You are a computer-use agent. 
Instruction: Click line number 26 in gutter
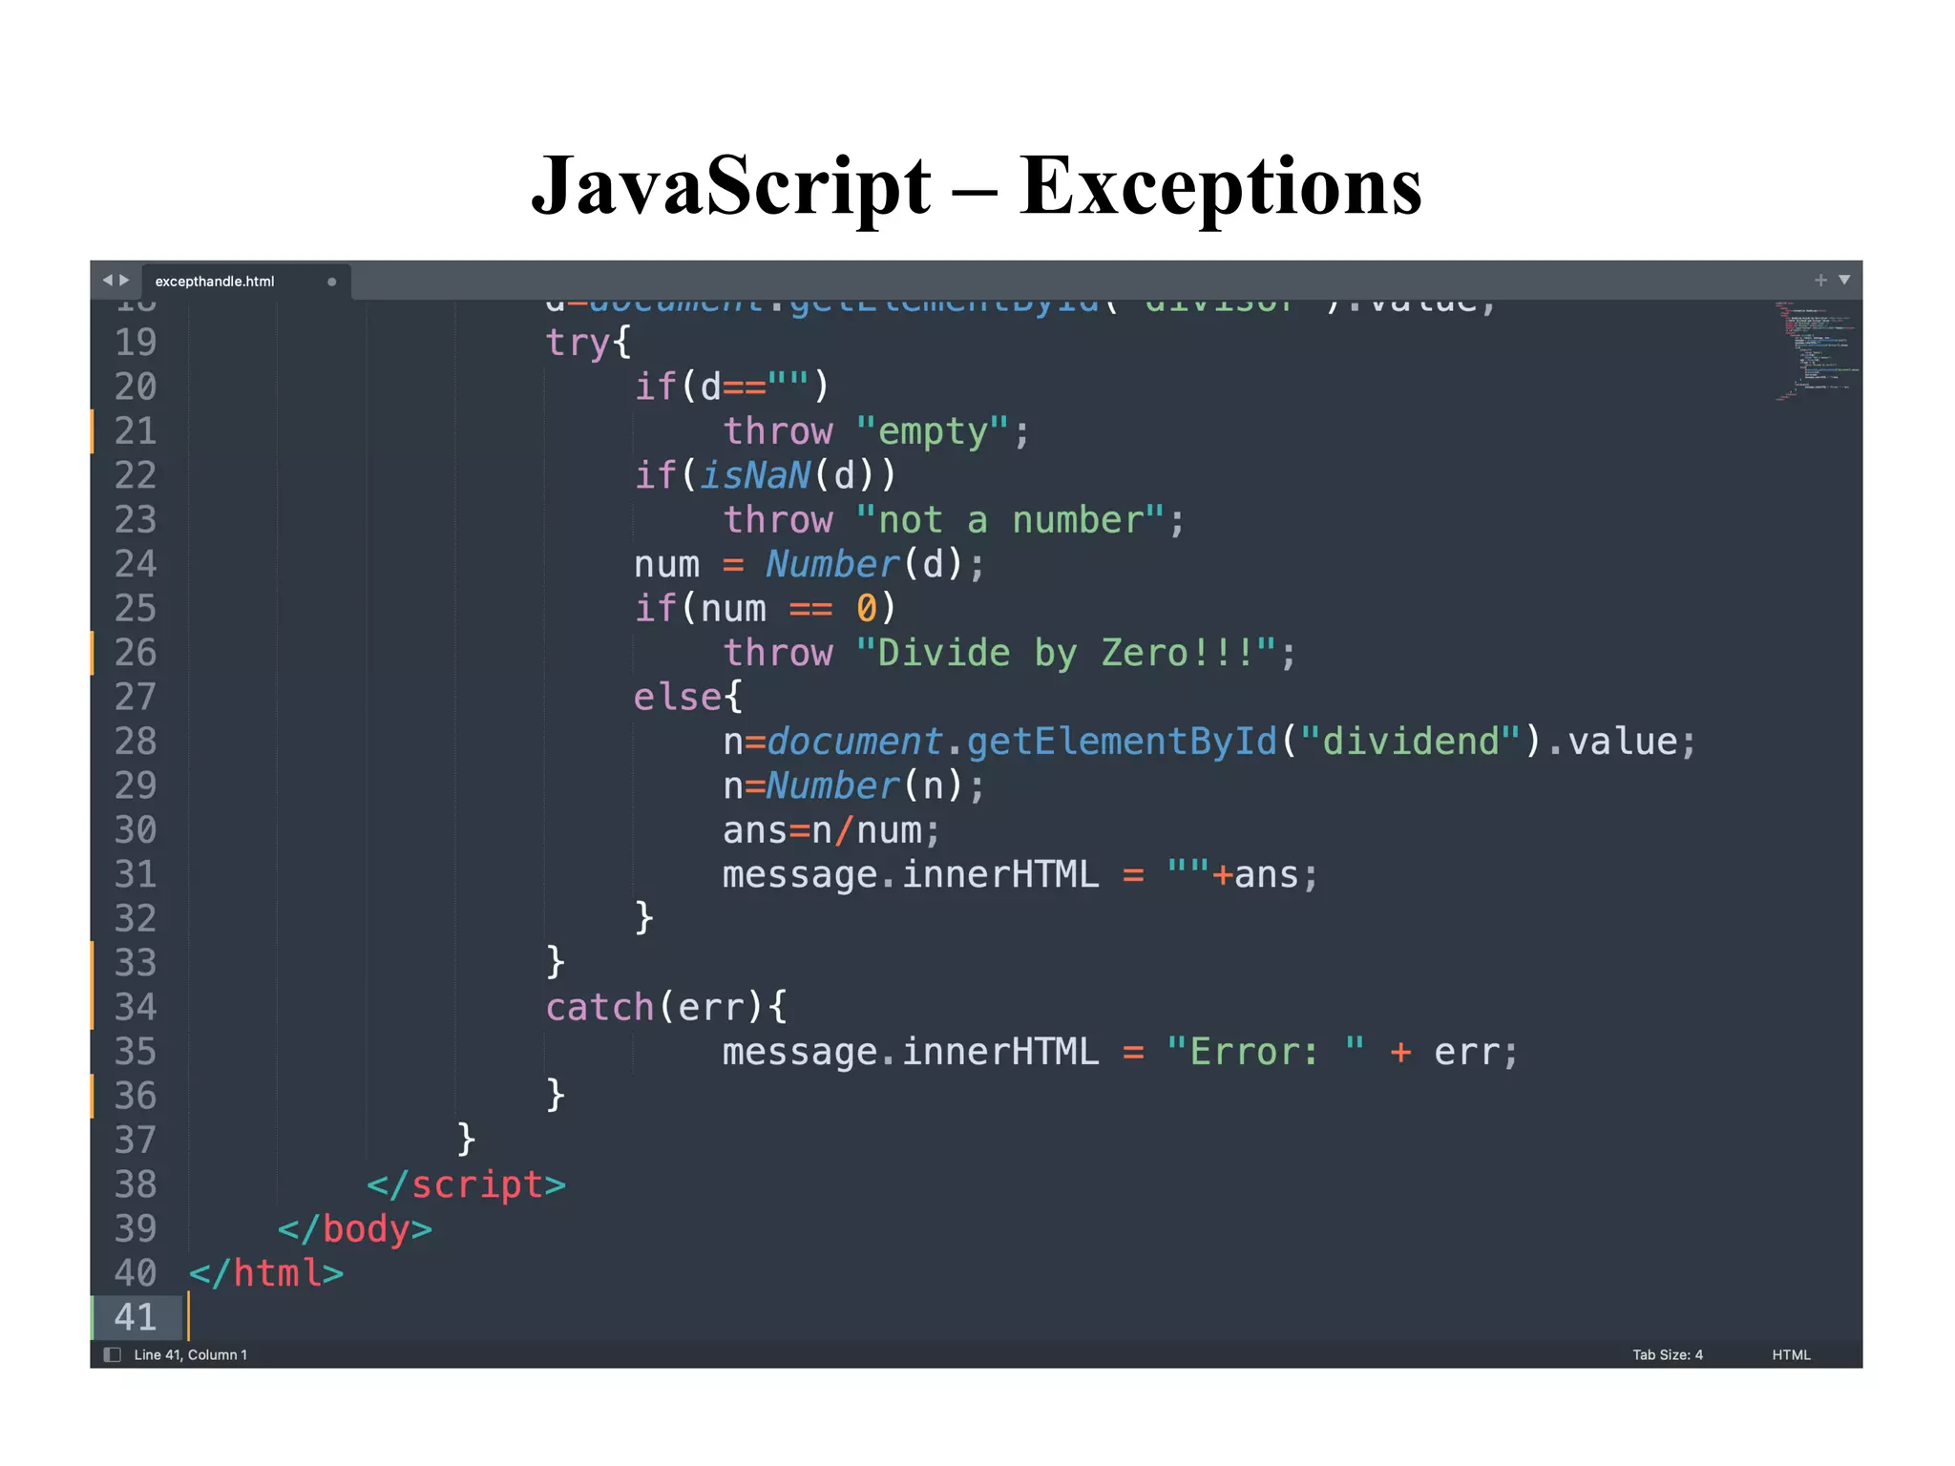point(136,652)
